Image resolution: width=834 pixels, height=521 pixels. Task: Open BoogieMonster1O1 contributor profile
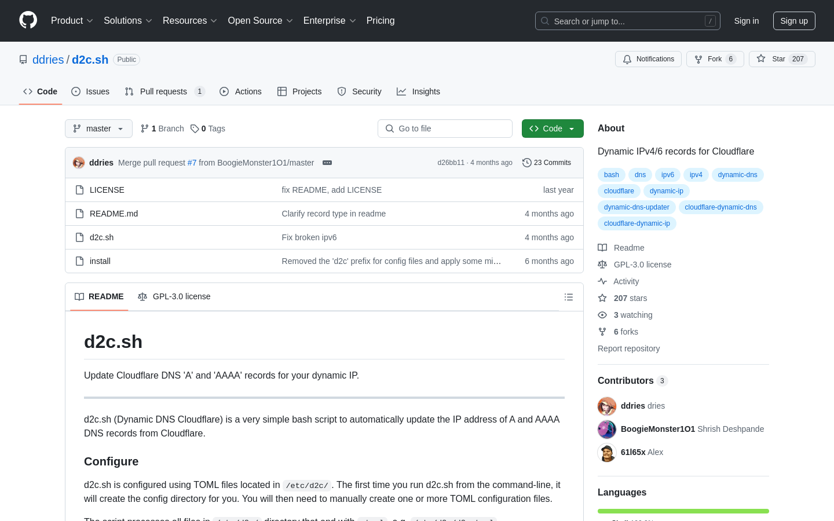[x=658, y=429]
